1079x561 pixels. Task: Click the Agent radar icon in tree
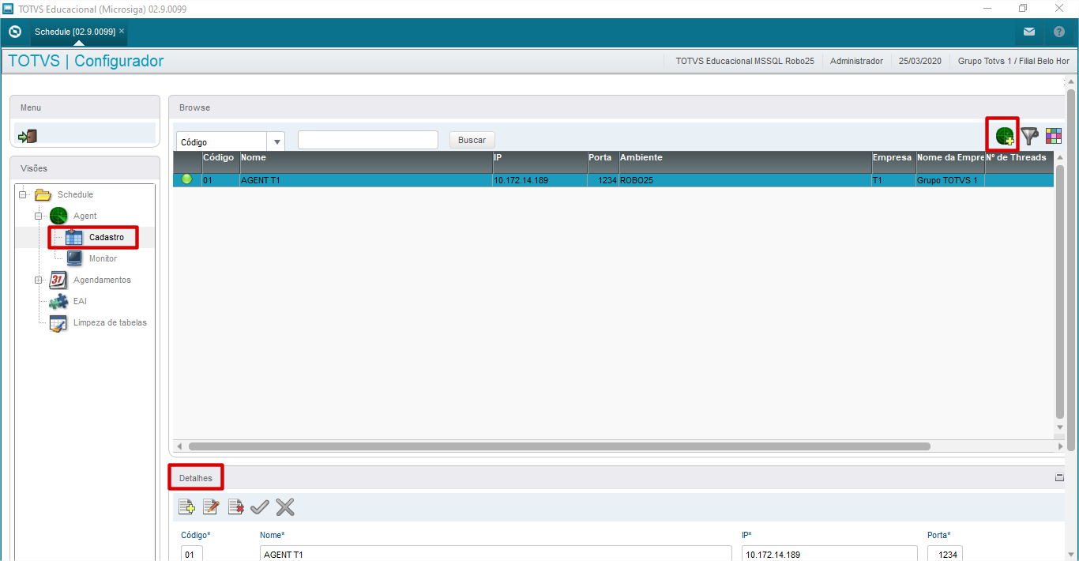(x=58, y=216)
